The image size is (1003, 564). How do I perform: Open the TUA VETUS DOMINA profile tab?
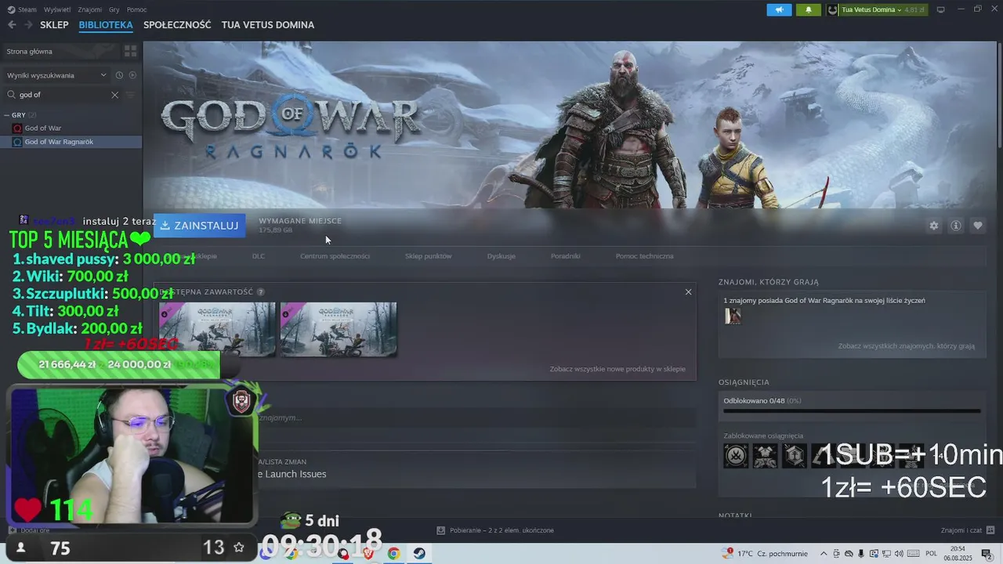tap(268, 25)
